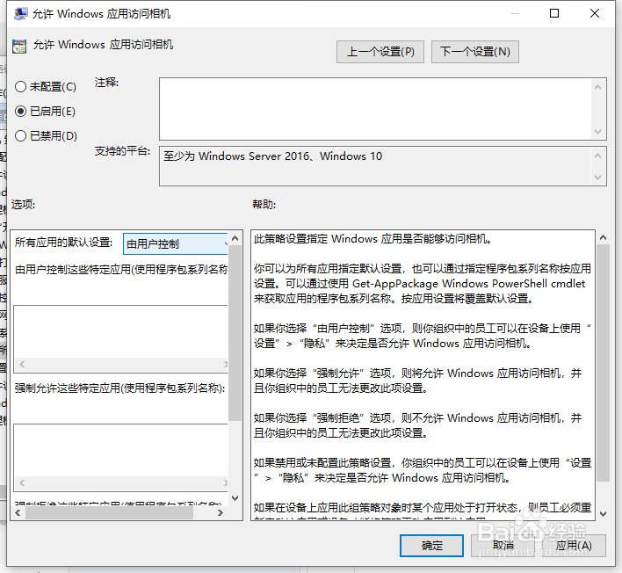Click the 应用(A) apply button

[x=574, y=546]
